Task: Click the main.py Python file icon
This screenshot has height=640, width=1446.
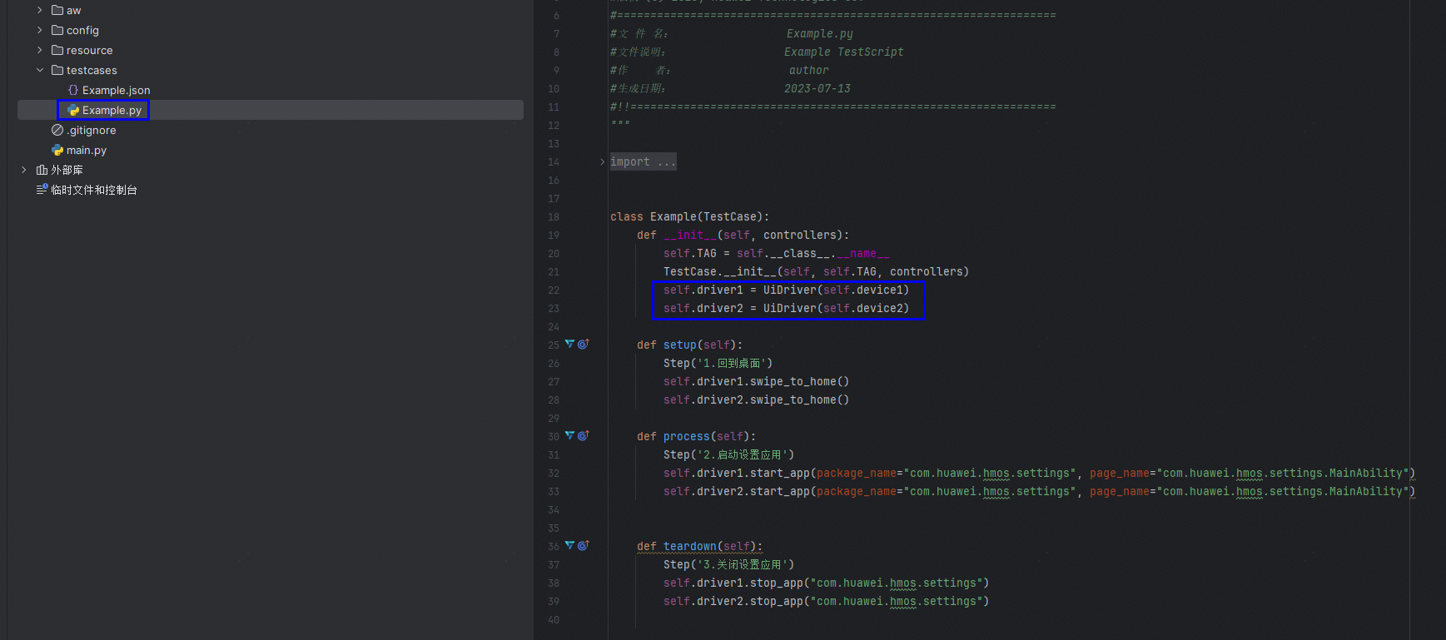Action: 57,150
